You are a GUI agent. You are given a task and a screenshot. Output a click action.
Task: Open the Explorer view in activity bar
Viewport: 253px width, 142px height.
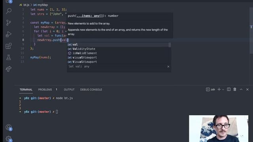coord(9,1)
